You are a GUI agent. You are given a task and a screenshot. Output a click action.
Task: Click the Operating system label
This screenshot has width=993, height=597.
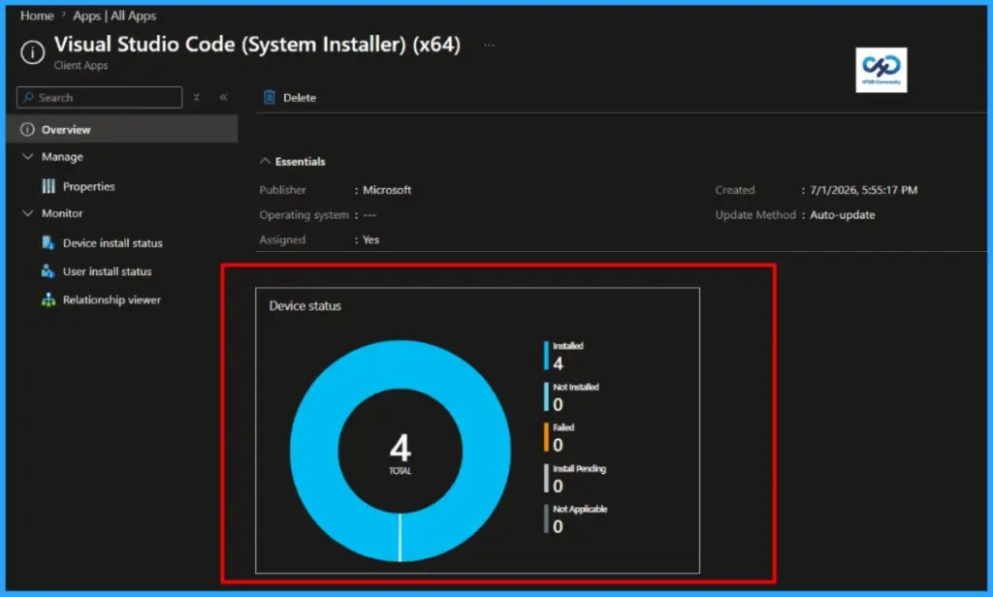click(x=304, y=215)
